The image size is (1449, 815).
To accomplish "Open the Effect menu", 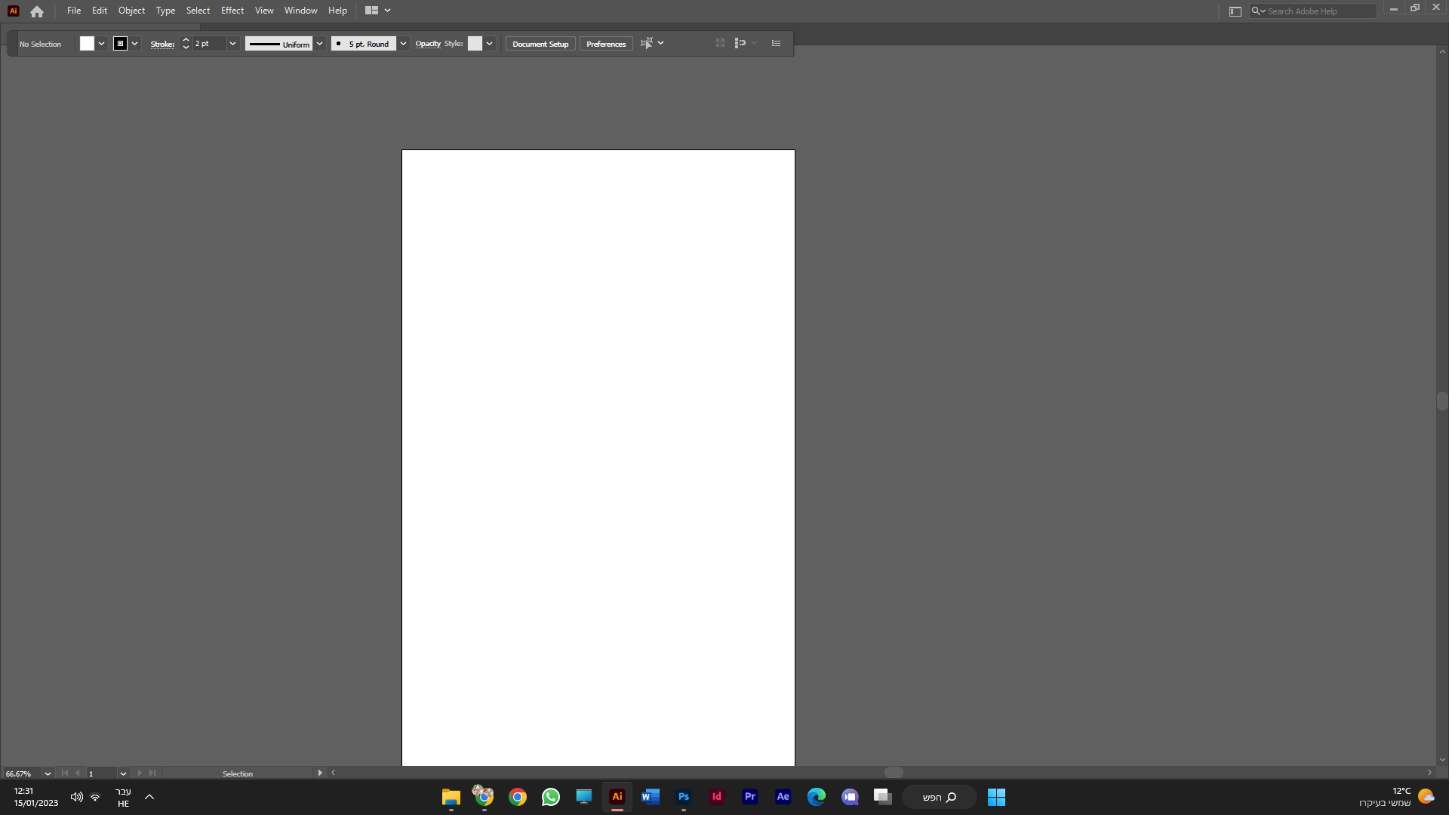I will (x=232, y=11).
